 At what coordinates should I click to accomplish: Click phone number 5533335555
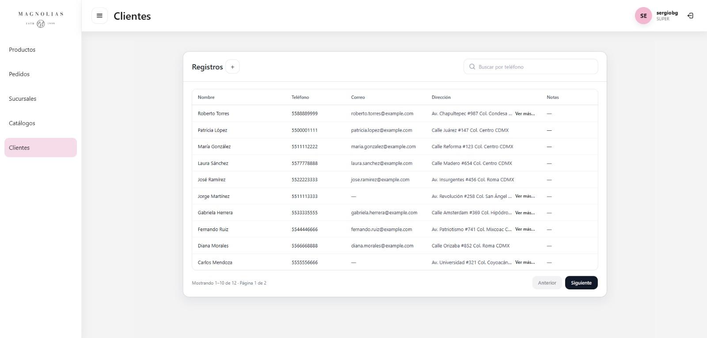pos(304,213)
